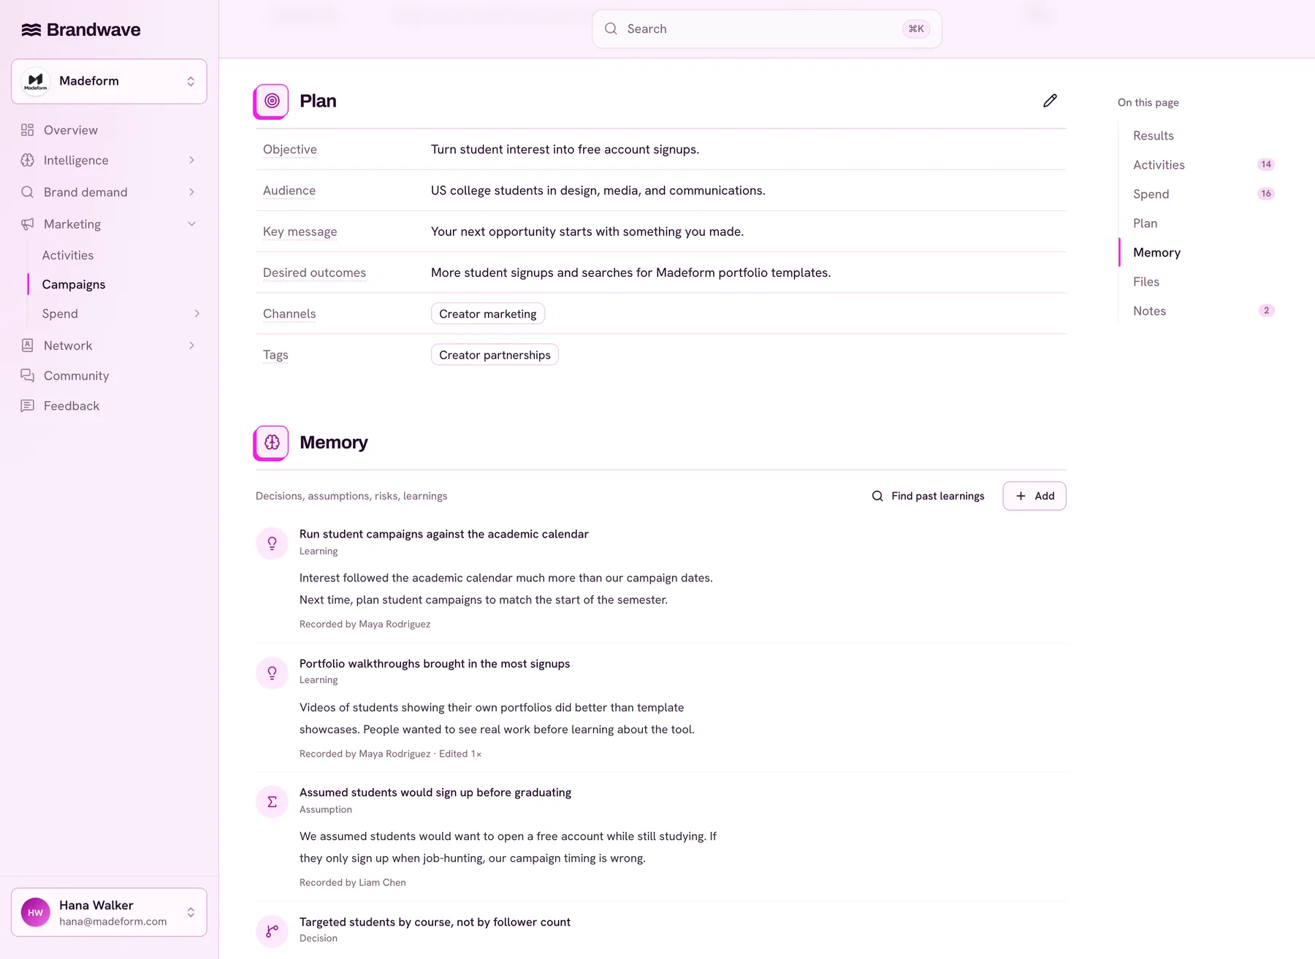Jump to Files in page outline

[1146, 282]
